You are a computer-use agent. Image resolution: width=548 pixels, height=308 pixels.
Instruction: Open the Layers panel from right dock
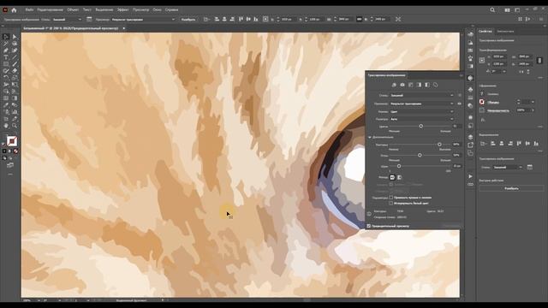point(470,137)
